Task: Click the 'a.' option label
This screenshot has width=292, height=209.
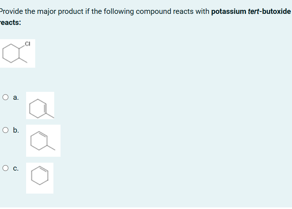Action: 16,97
